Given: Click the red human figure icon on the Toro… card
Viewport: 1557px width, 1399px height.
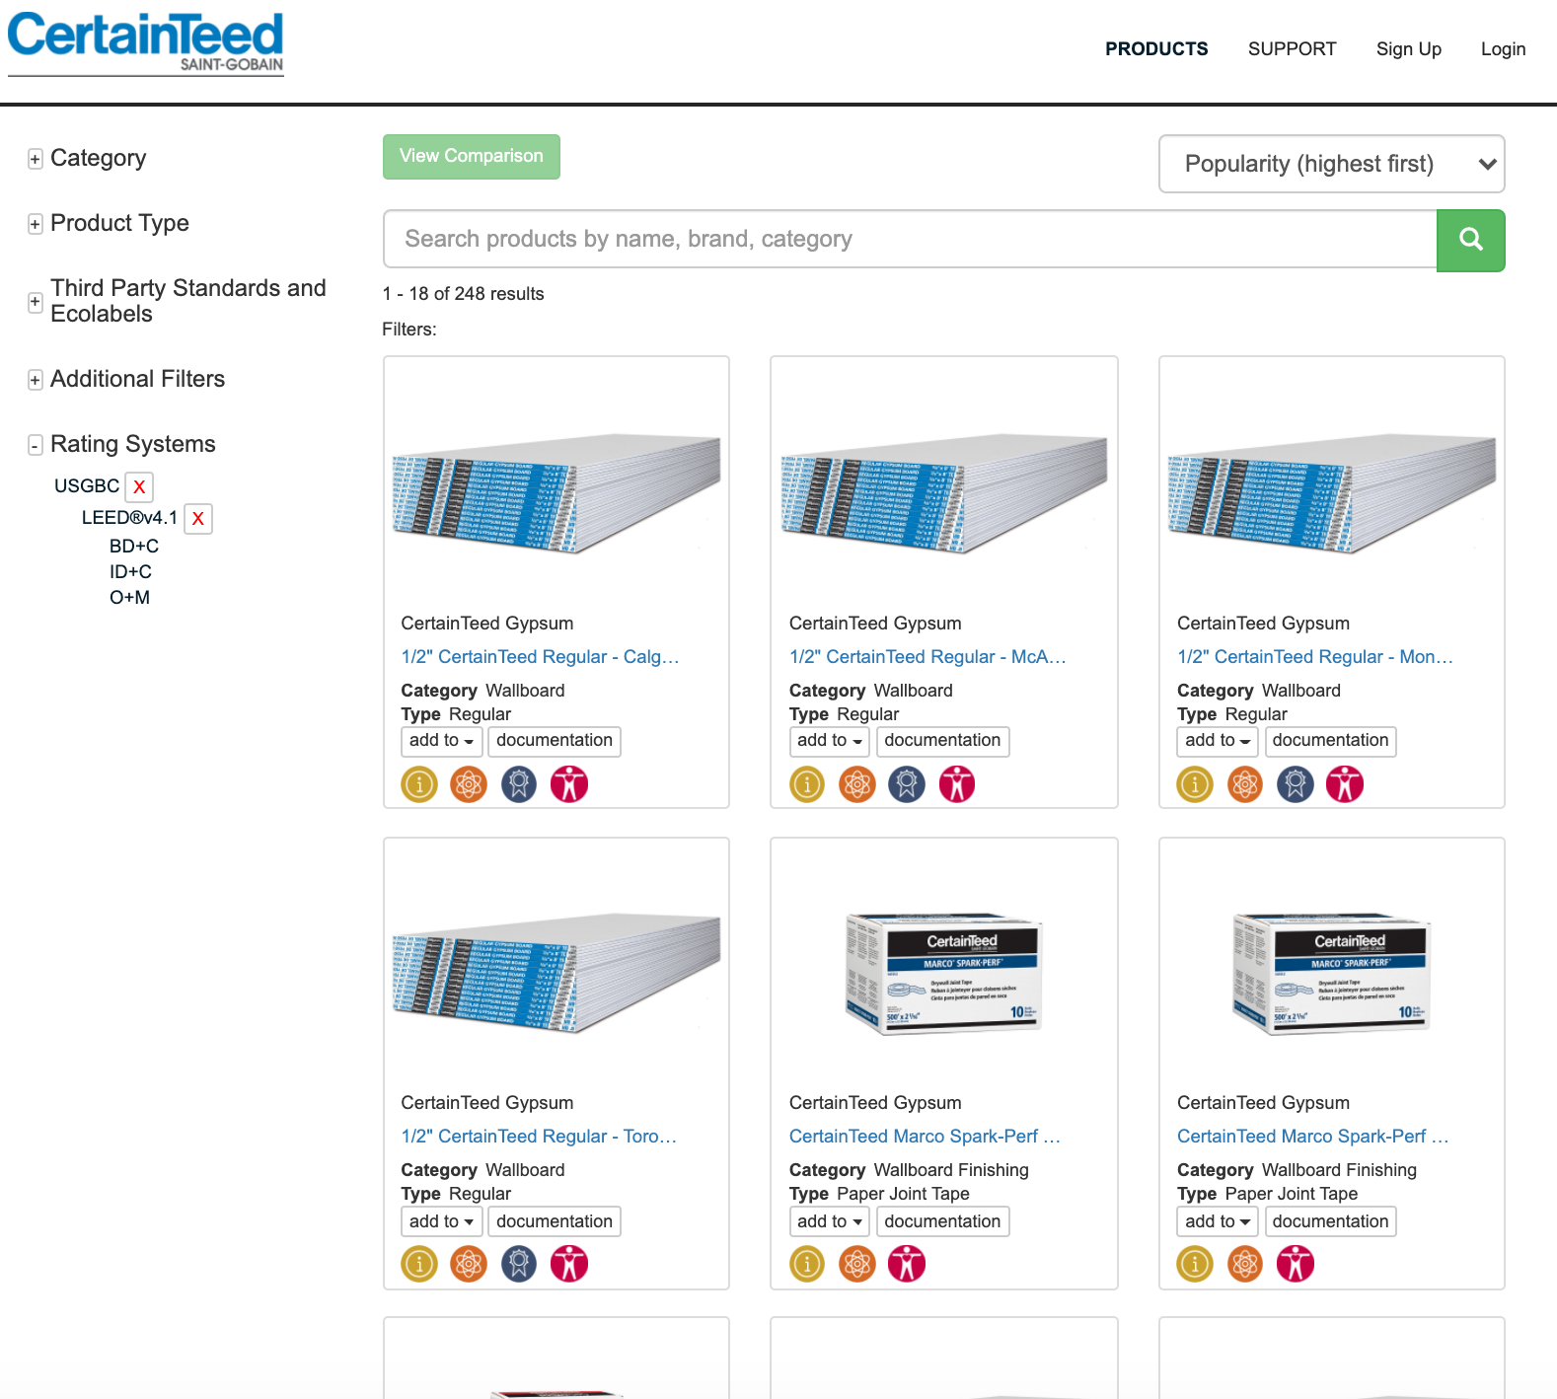Looking at the screenshot, I should [569, 1264].
